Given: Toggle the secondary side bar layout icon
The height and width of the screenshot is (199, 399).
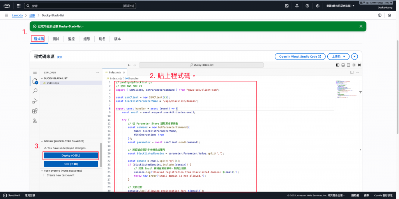Looking at the screenshot, I should point(349,65).
